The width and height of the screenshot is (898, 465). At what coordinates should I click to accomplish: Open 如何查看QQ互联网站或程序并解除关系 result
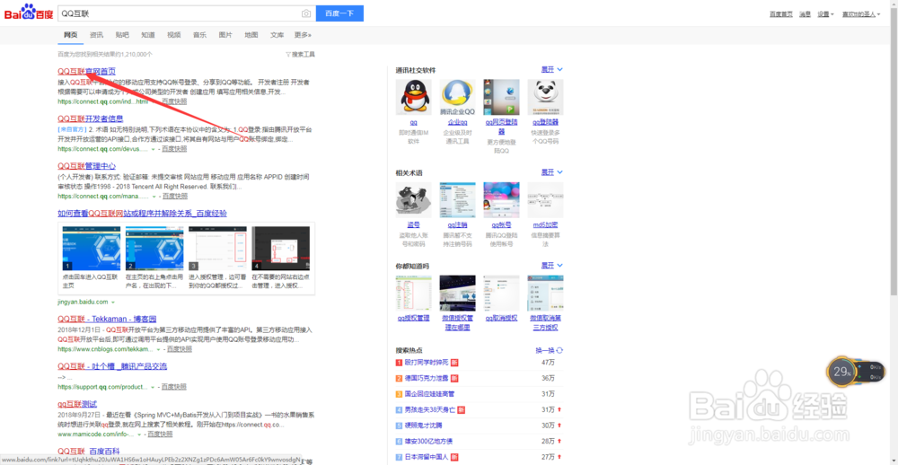coord(142,214)
